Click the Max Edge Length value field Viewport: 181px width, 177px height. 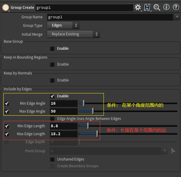64,134
